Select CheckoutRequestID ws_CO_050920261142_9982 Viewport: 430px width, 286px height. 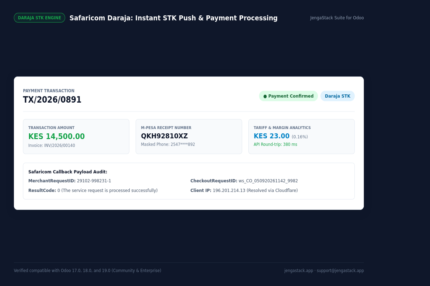[244, 181]
